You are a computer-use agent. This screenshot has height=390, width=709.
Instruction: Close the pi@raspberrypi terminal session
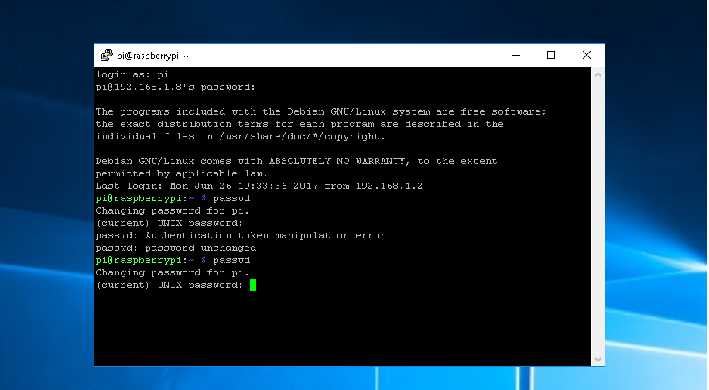[587, 55]
